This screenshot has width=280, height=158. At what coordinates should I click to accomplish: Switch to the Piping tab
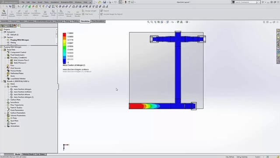[x=67, y=22]
